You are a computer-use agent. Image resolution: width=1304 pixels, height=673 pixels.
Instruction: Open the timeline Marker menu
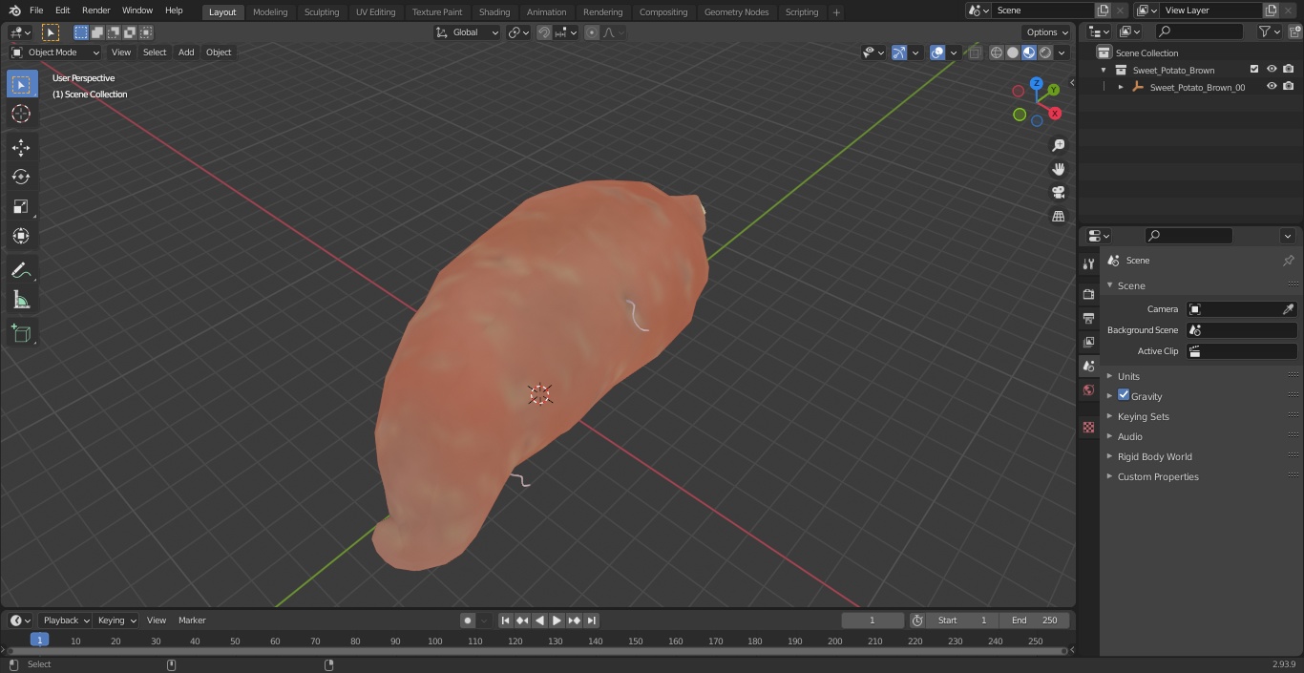click(192, 620)
